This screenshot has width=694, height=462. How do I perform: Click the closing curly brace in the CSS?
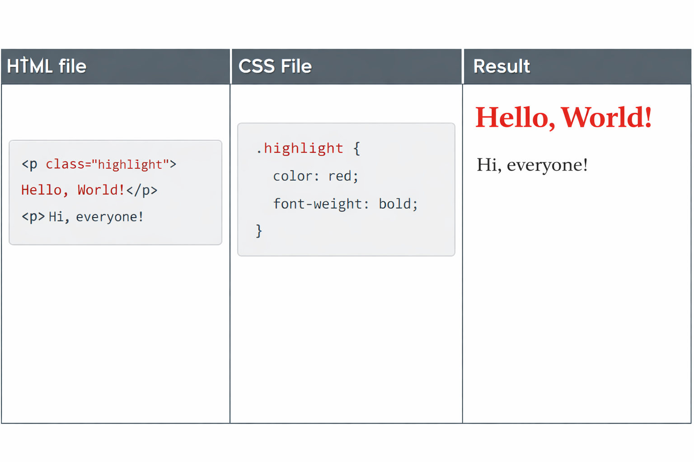[x=259, y=231]
